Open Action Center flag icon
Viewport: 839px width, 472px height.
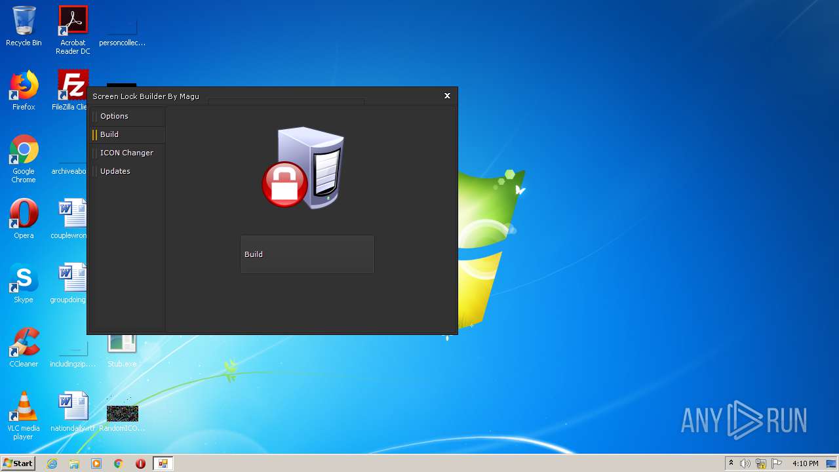click(x=777, y=463)
